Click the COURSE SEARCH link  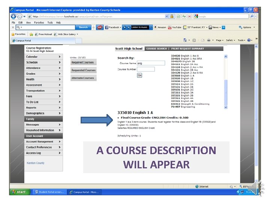(156, 49)
